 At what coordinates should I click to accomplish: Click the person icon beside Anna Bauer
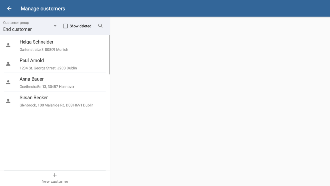[x=8, y=82]
